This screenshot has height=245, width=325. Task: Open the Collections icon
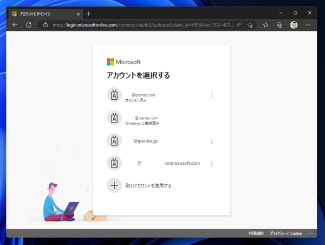(x=279, y=25)
